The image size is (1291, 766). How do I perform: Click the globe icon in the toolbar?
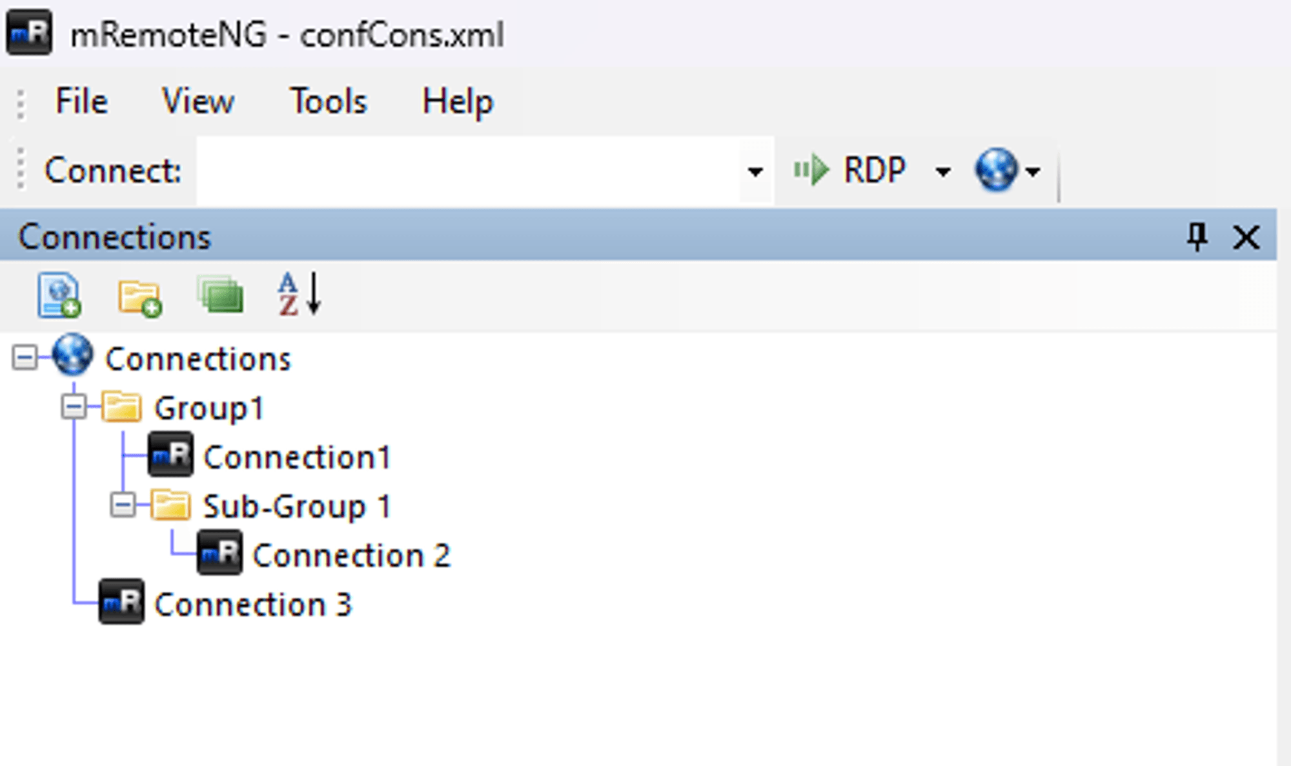996,171
